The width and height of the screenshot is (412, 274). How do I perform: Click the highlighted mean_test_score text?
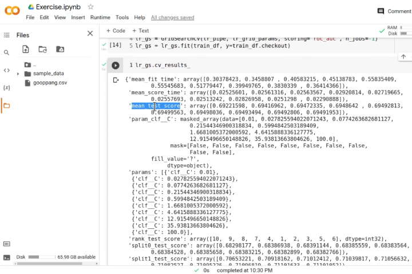pos(156,106)
